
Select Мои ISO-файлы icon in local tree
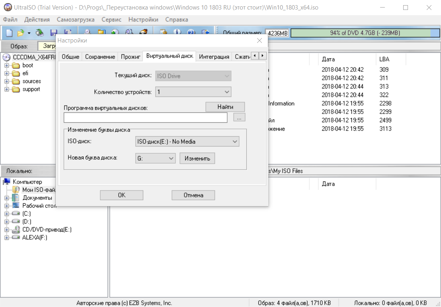click(x=16, y=190)
